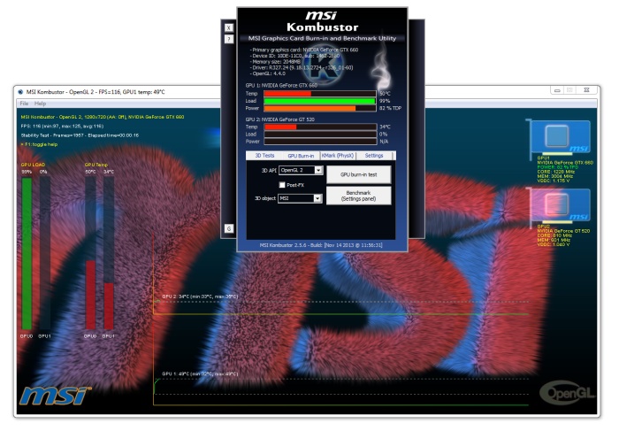This screenshot has height=431, width=619.
Task: Click 'GPU 2: NVIDIA GeForce GT 520' header
Action: 280,119
